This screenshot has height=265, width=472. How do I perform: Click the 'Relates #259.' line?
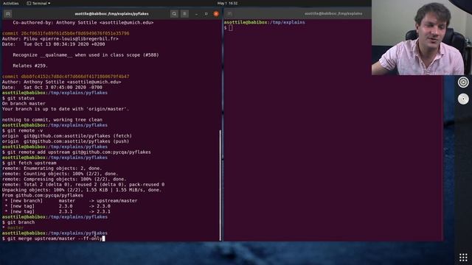[30, 66]
